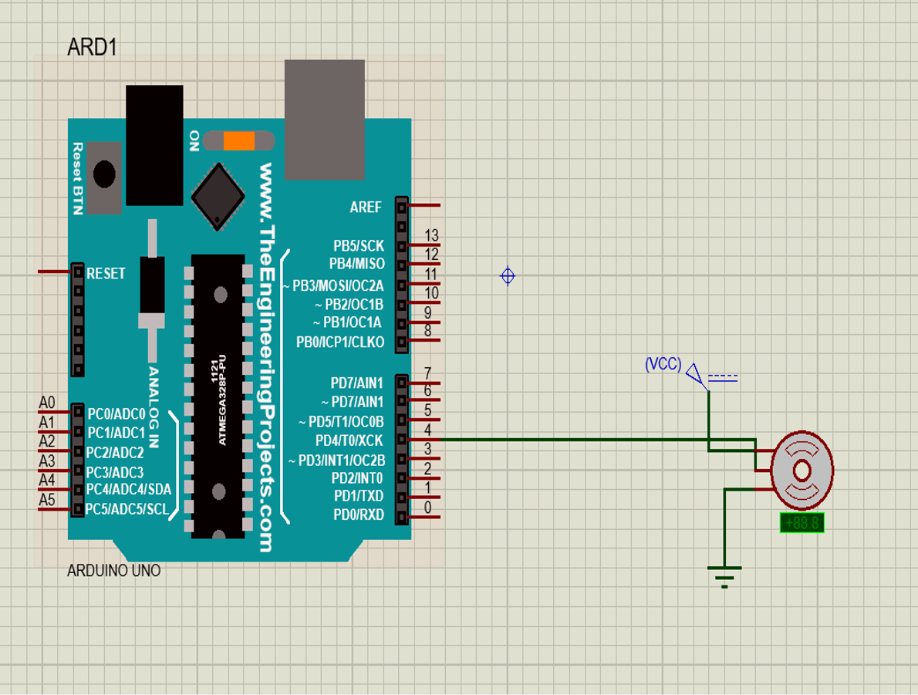Click the black power jack on the board
Viewport: 918px width, 695px height.
coord(154,145)
